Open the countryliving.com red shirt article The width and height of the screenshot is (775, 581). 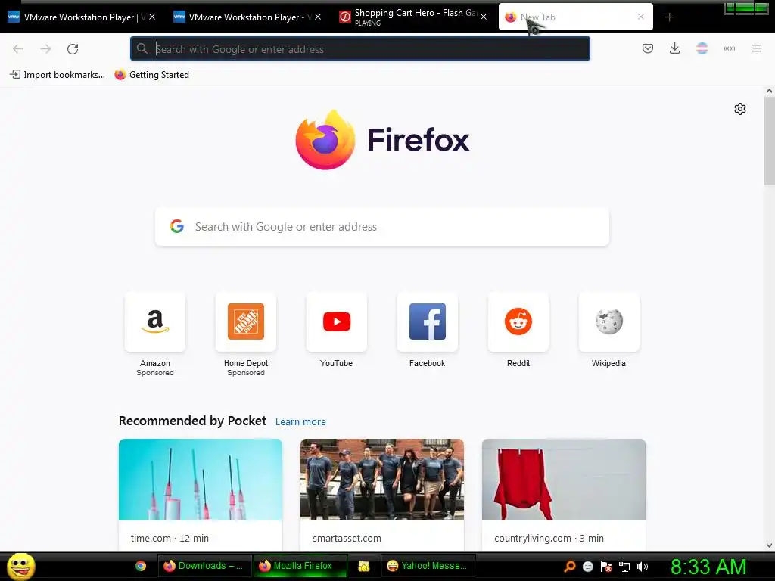pyautogui.click(x=564, y=480)
